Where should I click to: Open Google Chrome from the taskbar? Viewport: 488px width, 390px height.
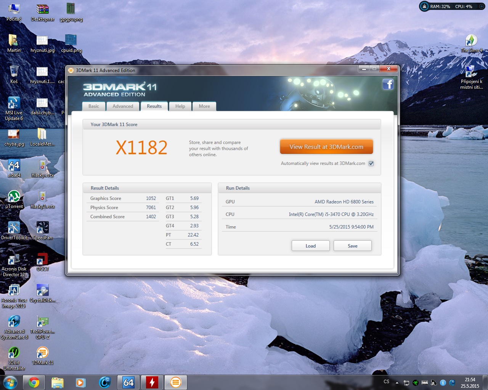coord(34,382)
